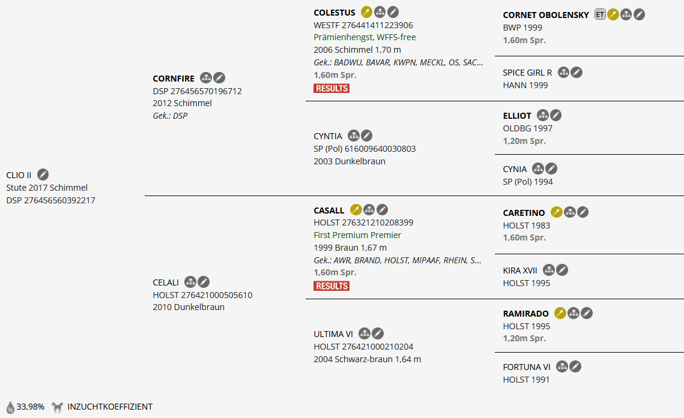Click the blood percentage drop icon

(x=10, y=407)
